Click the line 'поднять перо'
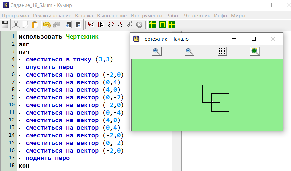This screenshot has width=291, height=171. point(48,158)
